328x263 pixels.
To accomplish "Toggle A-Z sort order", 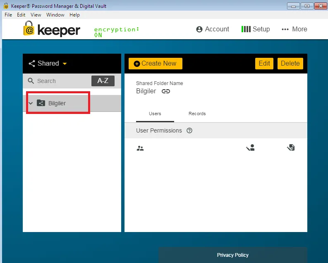I will pos(103,81).
